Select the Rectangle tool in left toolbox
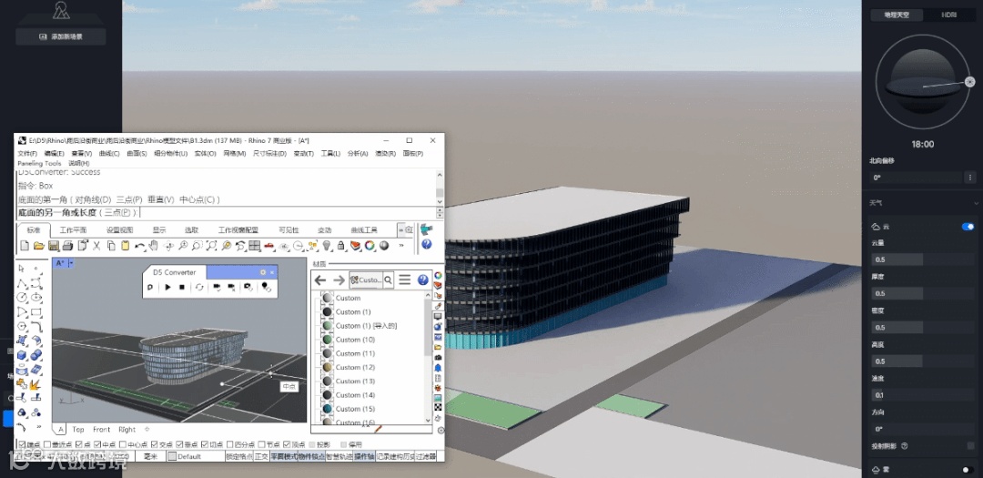Image resolution: width=983 pixels, height=478 pixels. point(36,311)
